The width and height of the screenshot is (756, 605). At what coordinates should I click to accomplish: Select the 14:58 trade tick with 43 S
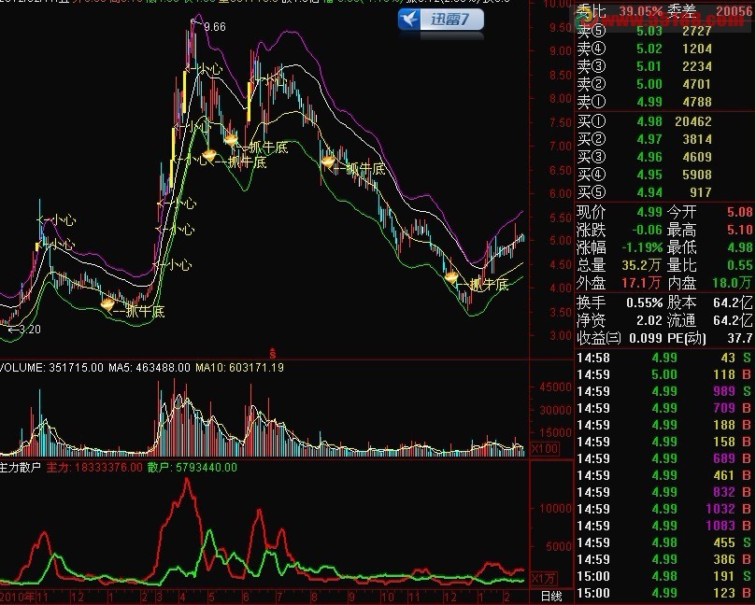[x=664, y=358]
